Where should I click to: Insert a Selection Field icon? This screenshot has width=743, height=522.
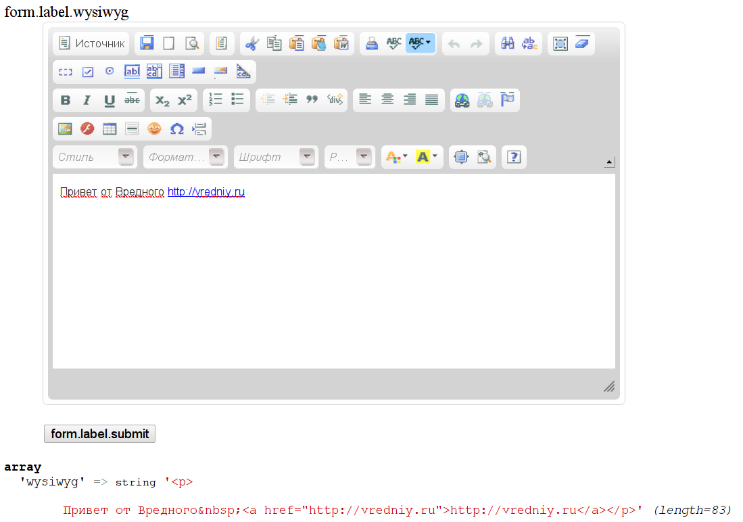pyautogui.click(x=176, y=72)
